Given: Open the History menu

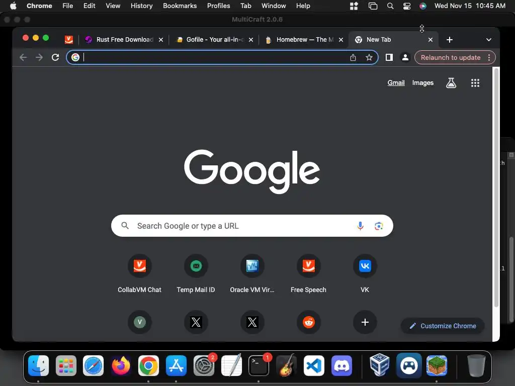Looking at the screenshot, I should click(141, 6).
